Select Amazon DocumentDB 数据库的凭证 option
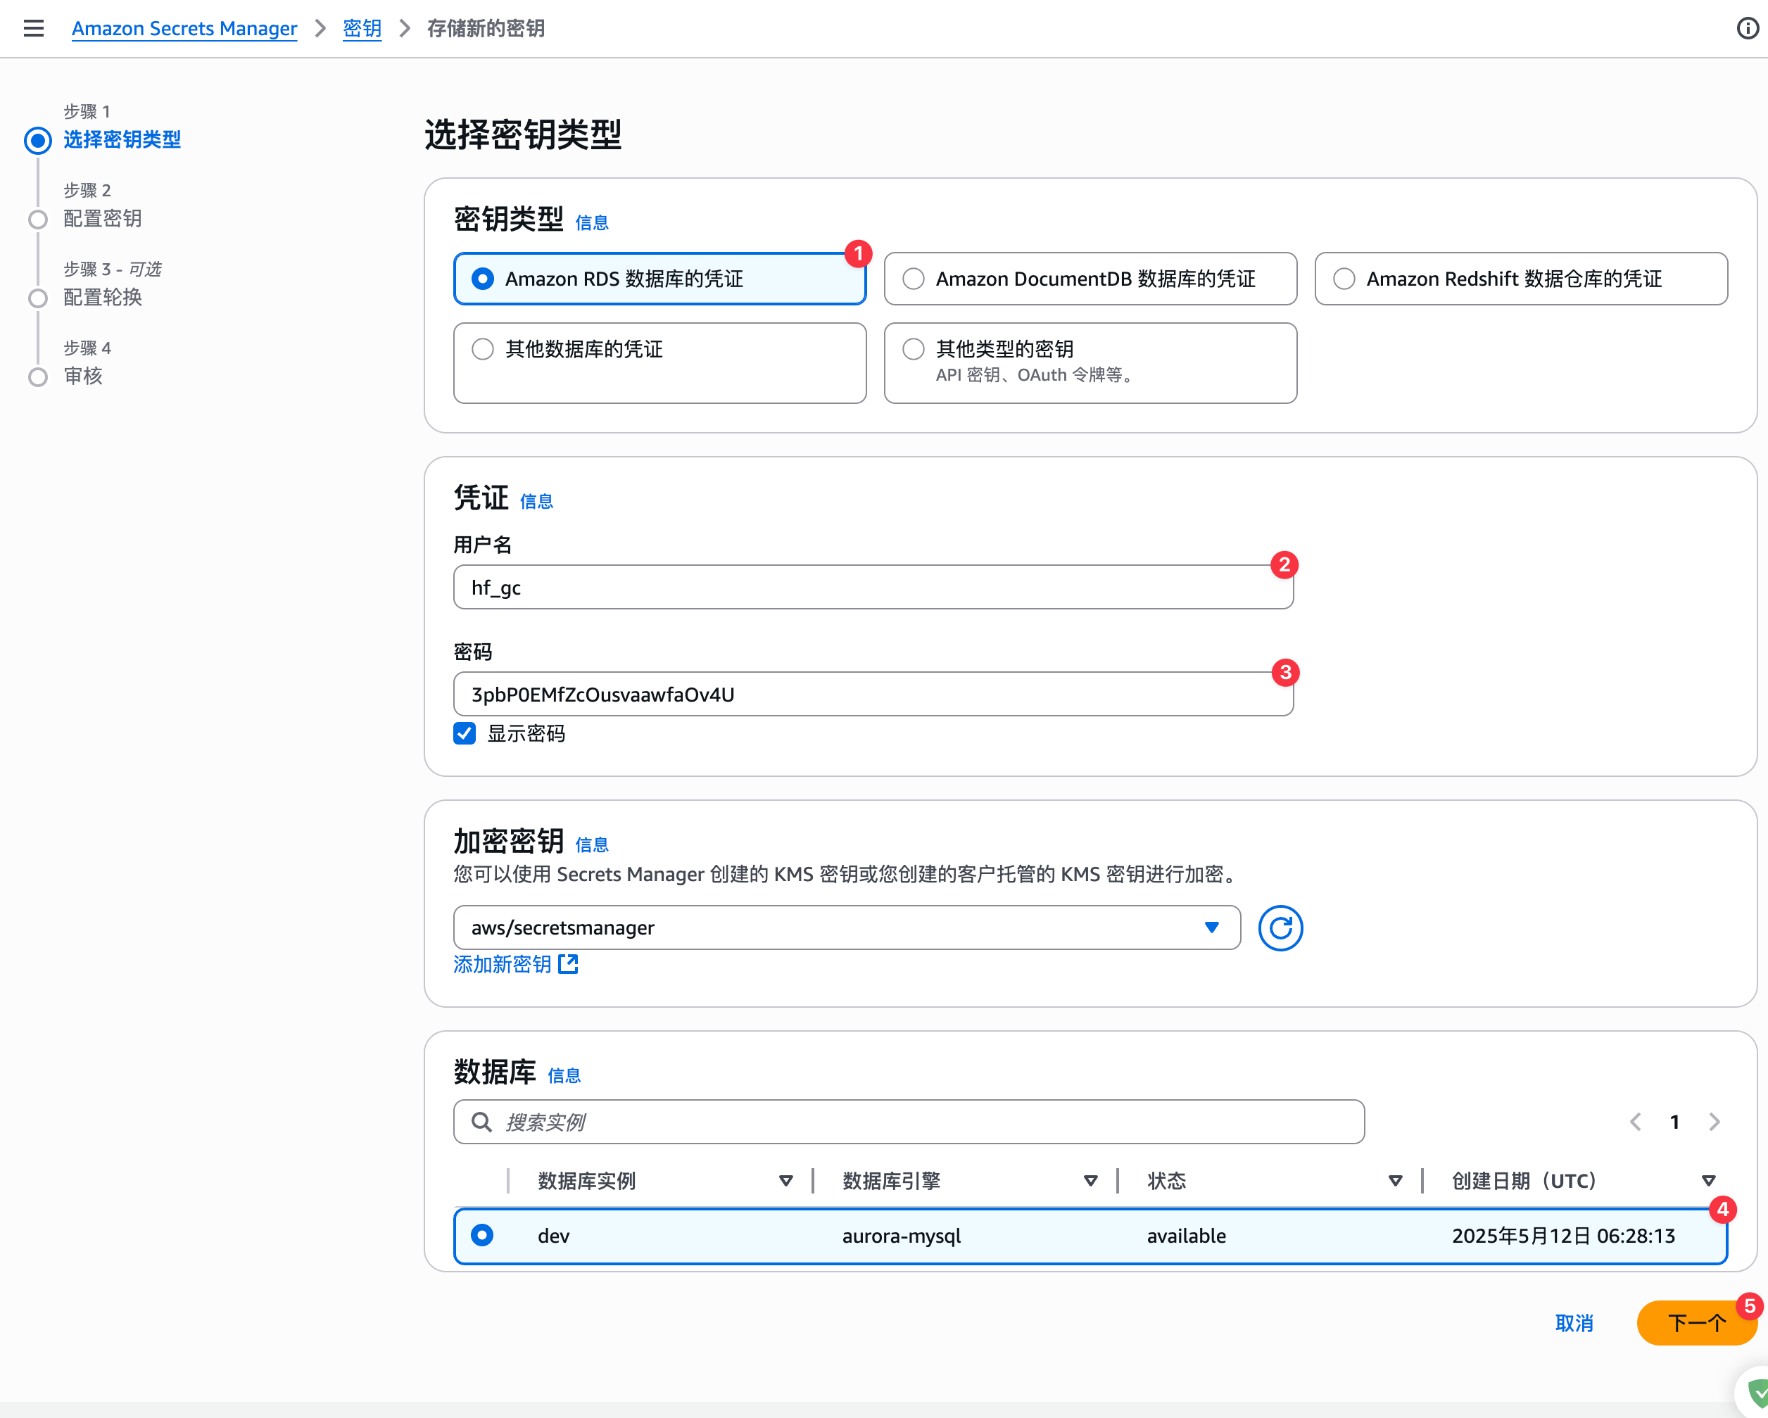Screen dimensions: 1768x1418 tap(914, 279)
